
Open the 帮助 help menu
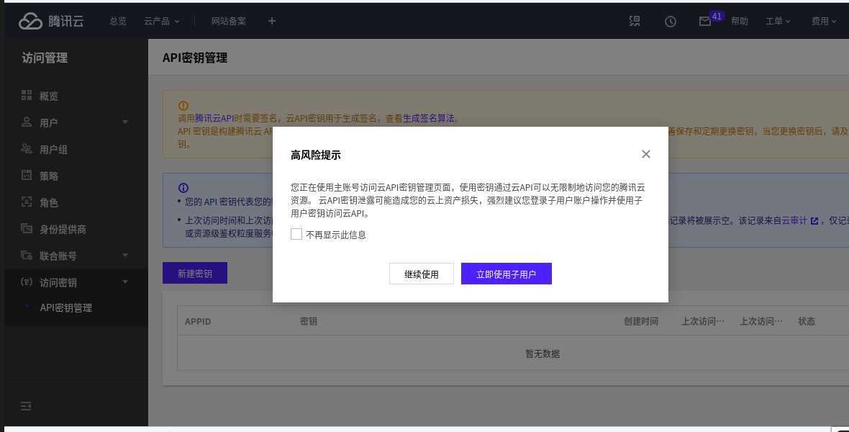click(740, 21)
